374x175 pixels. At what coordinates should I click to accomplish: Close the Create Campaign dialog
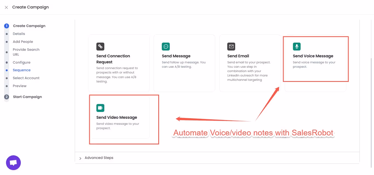click(x=6, y=7)
